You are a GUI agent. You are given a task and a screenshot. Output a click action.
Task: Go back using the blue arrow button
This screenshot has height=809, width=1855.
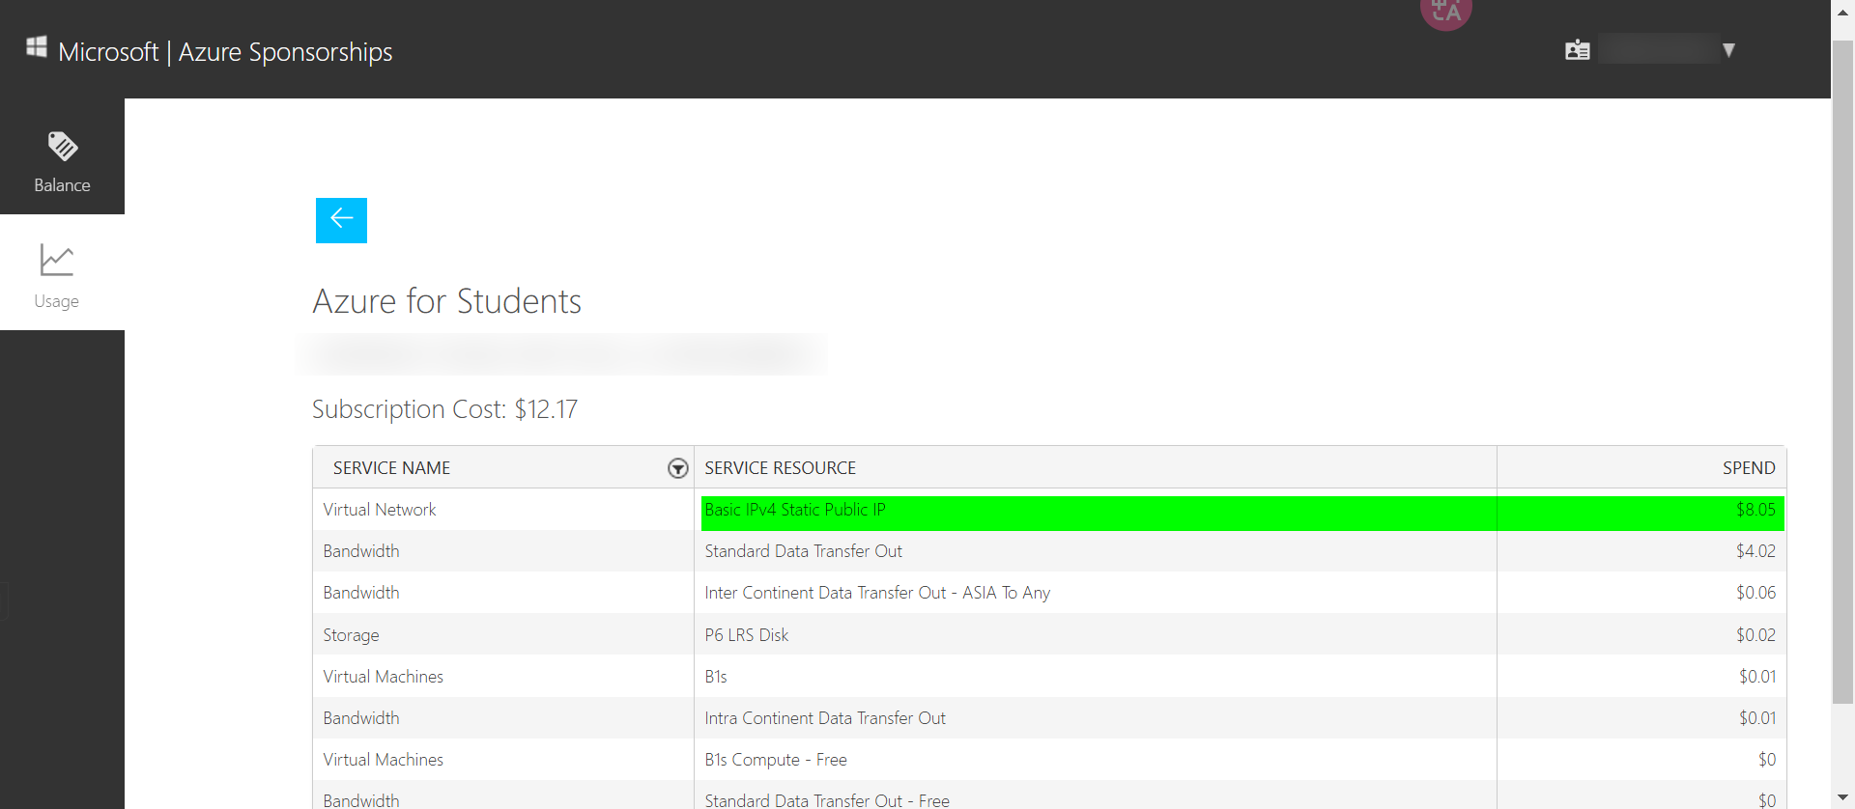(341, 220)
